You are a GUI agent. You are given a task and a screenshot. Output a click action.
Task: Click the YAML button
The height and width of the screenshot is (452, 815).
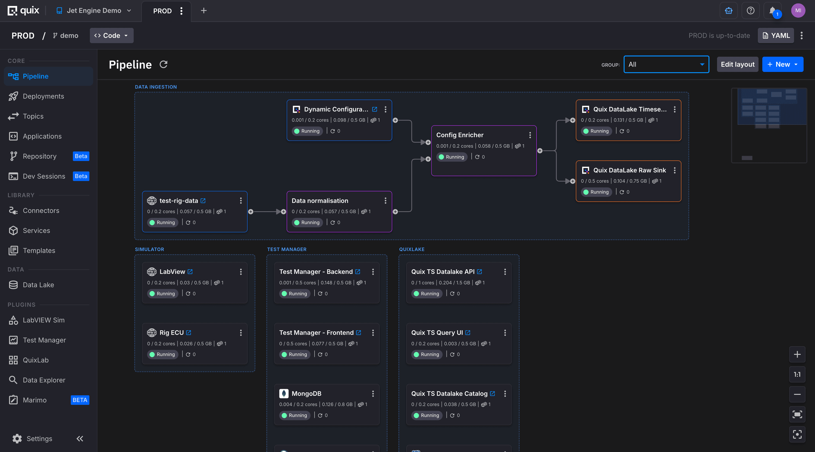pyautogui.click(x=775, y=35)
